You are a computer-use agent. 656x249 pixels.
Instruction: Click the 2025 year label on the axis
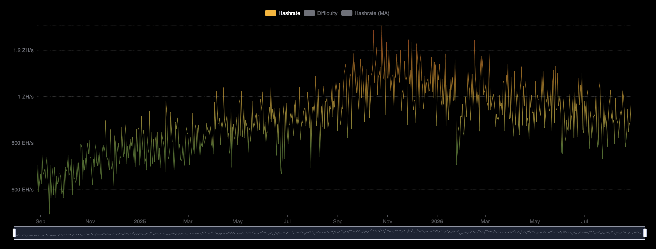point(140,222)
